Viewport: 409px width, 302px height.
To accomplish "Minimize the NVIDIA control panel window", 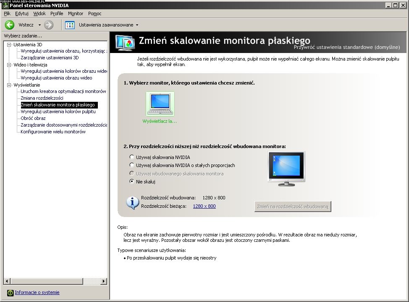I will [389, 5].
